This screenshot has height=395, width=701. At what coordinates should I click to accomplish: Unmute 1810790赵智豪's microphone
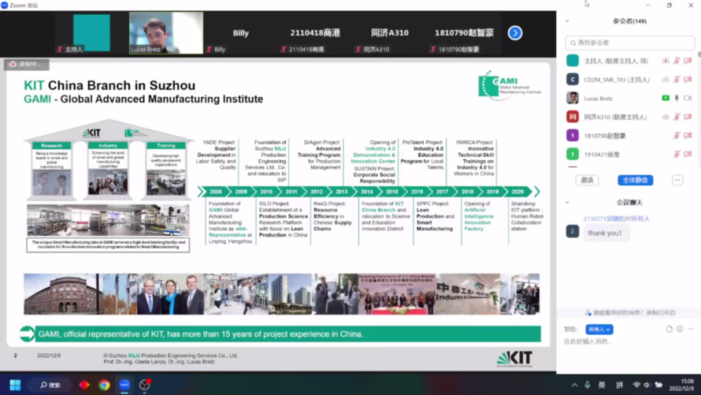(676, 136)
